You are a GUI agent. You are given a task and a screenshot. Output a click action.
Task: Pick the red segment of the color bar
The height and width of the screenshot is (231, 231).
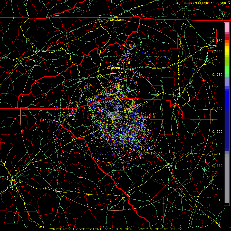pyautogui.click(x=227, y=38)
